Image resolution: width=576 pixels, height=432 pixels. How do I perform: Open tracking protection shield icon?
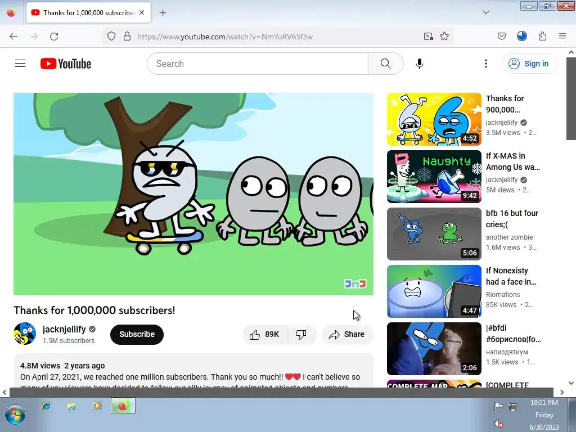click(111, 37)
